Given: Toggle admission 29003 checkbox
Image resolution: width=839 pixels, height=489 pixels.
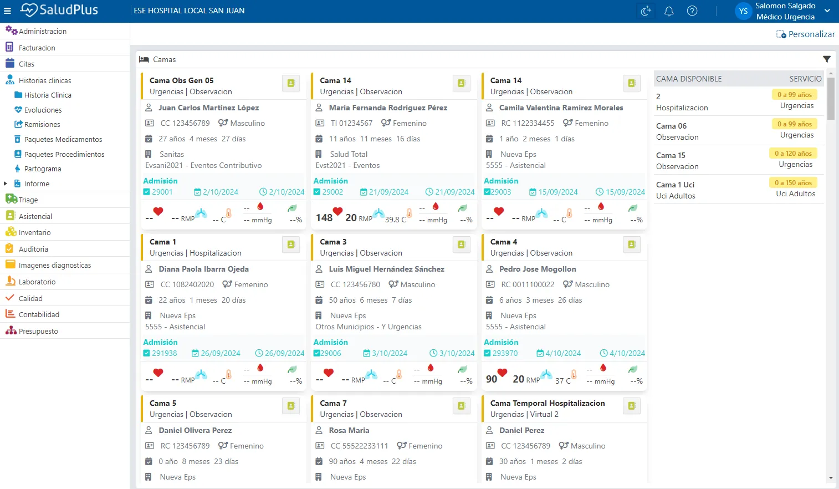Looking at the screenshot, I should 487,192.
